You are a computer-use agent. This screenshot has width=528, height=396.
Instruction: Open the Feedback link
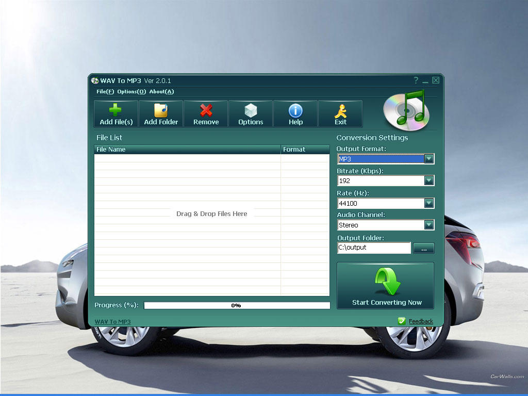pos(421,321)
